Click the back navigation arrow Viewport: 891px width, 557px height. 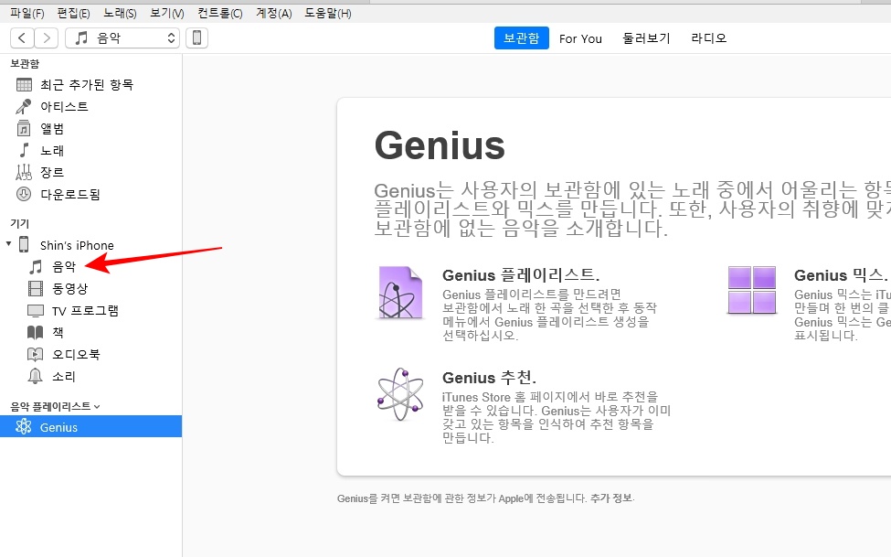tap(22, 38)
